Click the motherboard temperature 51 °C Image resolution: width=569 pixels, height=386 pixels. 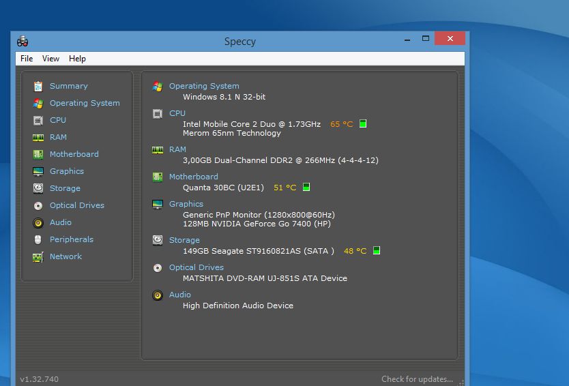click(x=285, y=188)
